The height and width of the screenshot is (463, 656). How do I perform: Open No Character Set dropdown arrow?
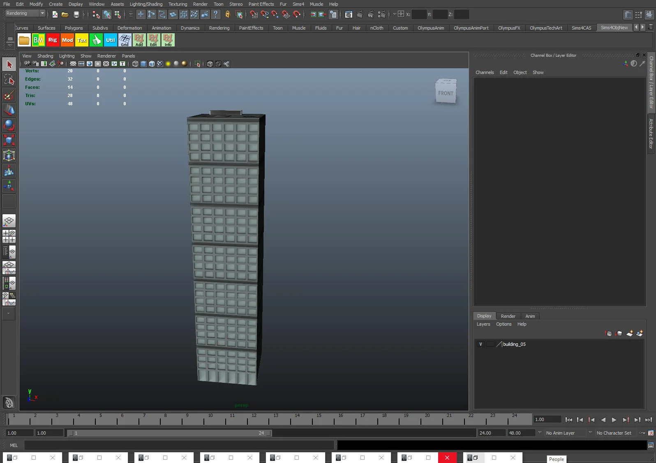(590, 433)
